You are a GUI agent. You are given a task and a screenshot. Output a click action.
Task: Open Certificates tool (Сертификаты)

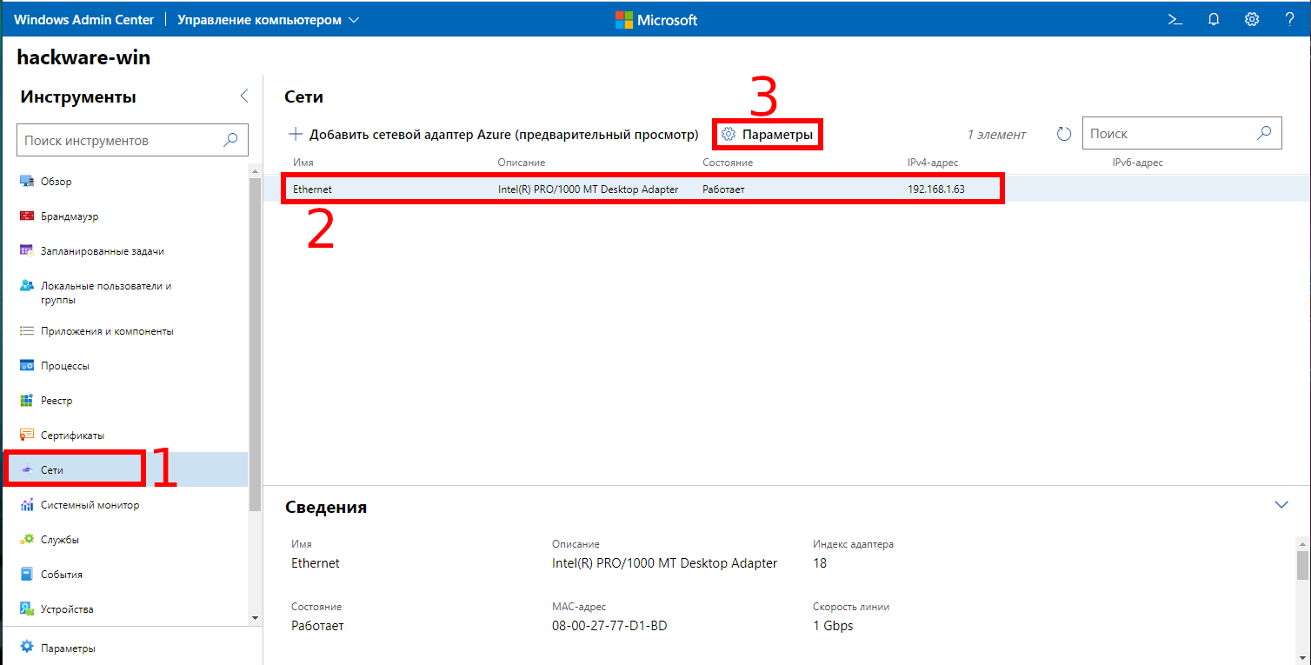tap(72, 436)
